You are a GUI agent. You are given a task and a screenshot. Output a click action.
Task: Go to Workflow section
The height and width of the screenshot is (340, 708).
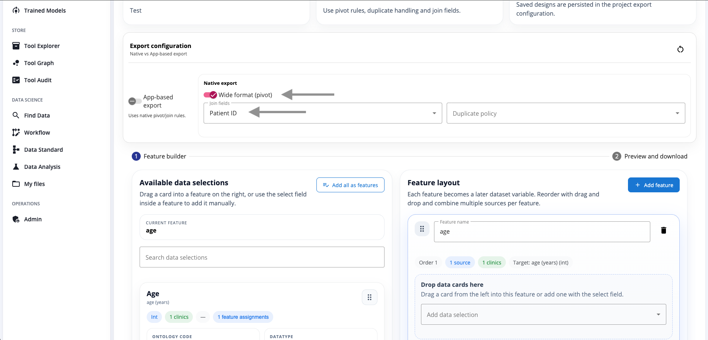click(37, 132)
